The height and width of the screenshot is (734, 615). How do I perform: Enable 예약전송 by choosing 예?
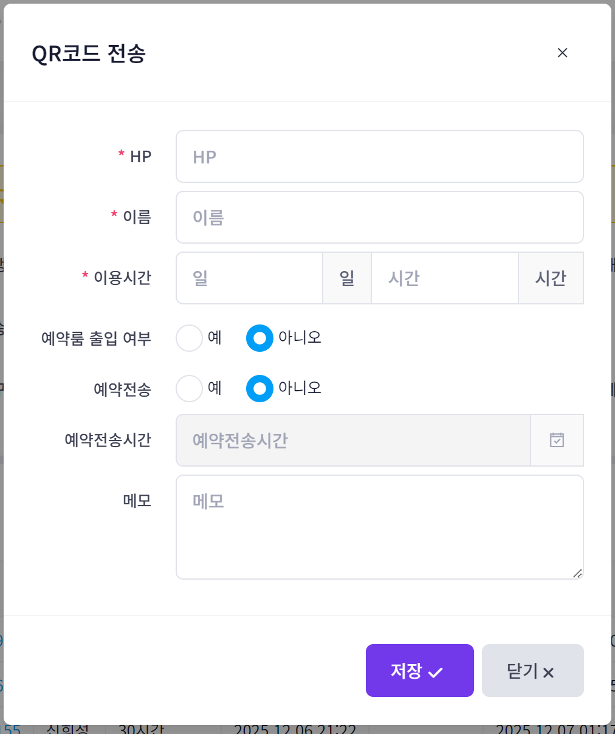pyautogui.click(x=189, y=389)
